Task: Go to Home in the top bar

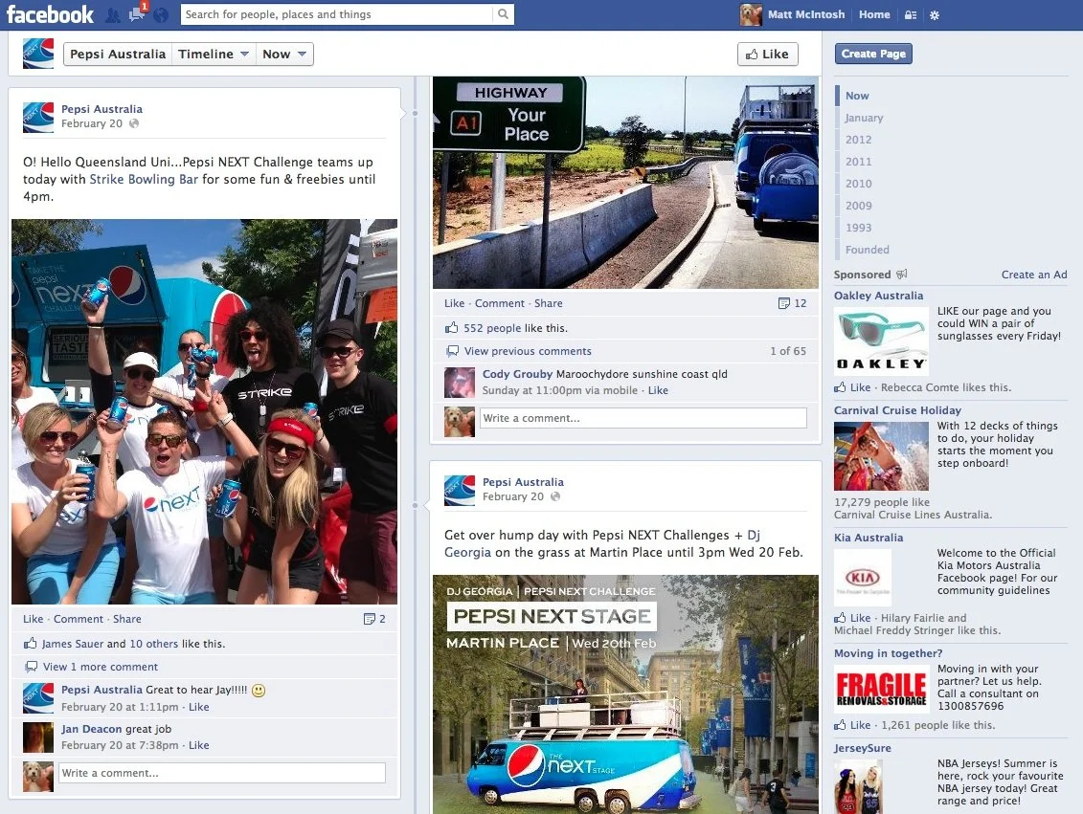Action: [x=873, y=14]
